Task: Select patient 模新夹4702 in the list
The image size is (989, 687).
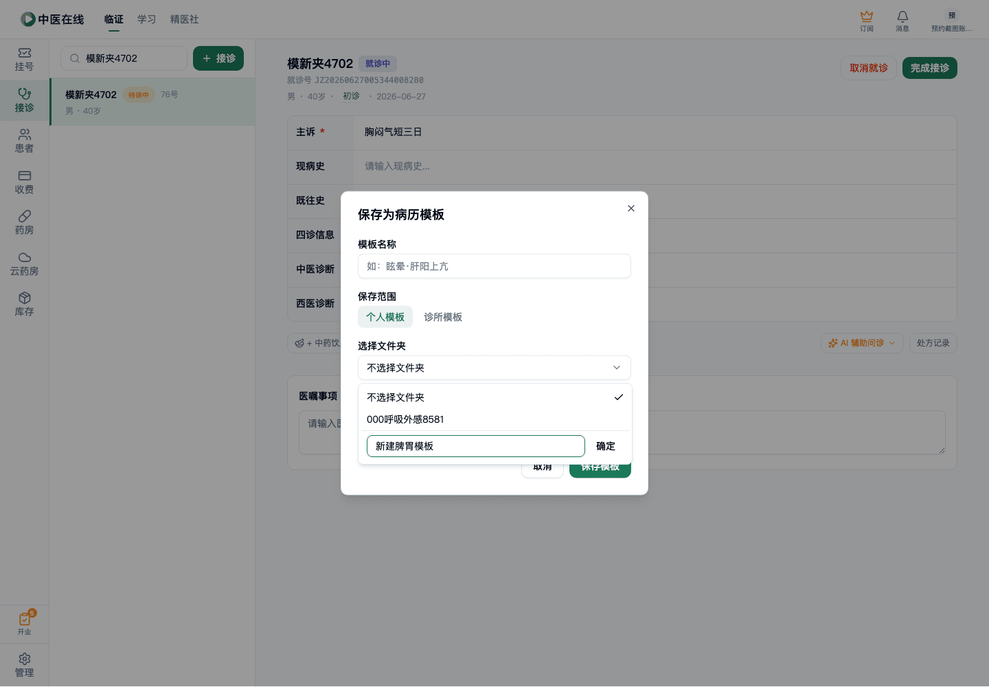Action: click(x=152, y=102)
